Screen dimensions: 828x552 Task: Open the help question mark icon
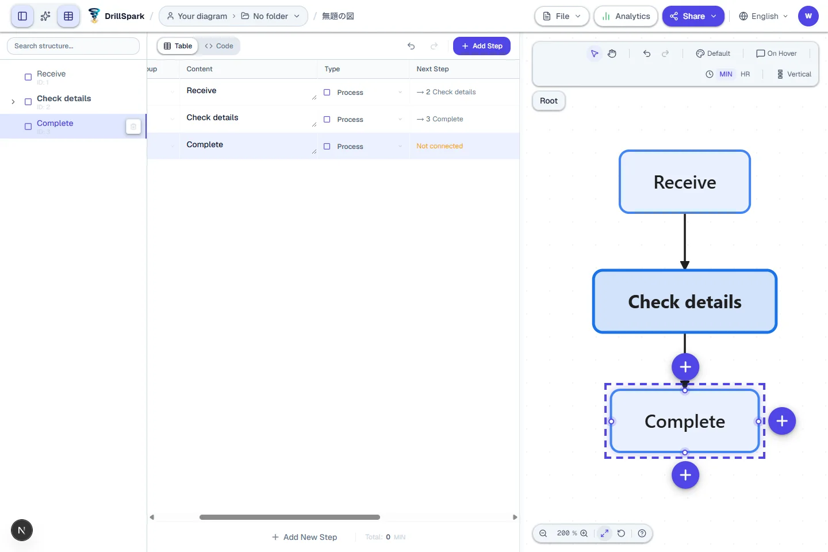[x=642, y=534]
